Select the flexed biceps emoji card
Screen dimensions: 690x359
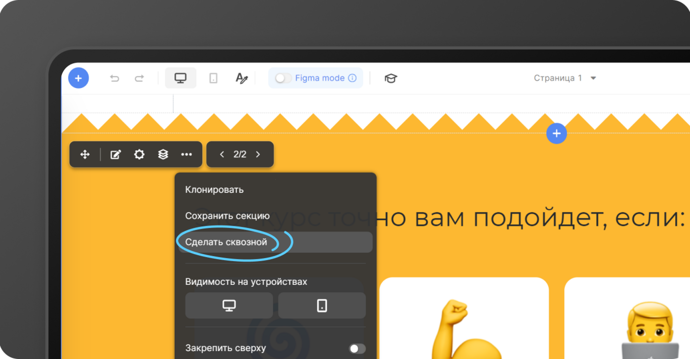[464, 318]
